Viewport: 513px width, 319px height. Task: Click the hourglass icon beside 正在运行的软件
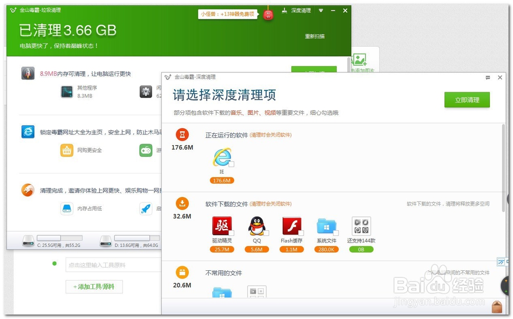tap(181, 135)
